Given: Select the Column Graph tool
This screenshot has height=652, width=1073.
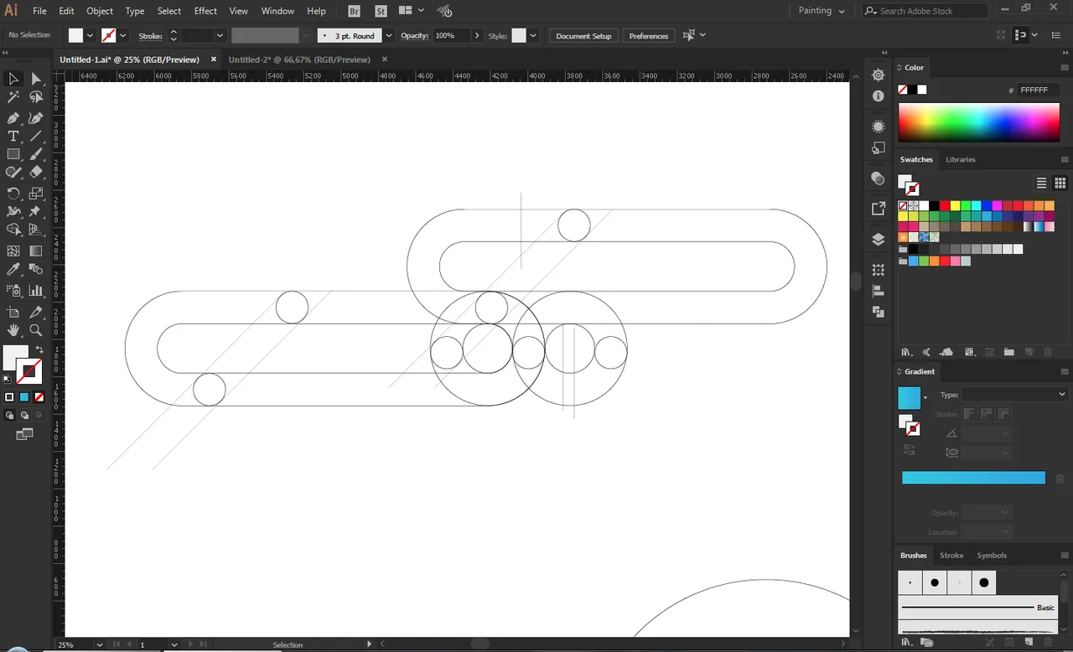Looking at the screenshot, I should pos(36,291).
